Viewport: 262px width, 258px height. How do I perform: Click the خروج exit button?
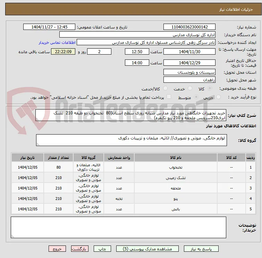click(x=57, y=249)
